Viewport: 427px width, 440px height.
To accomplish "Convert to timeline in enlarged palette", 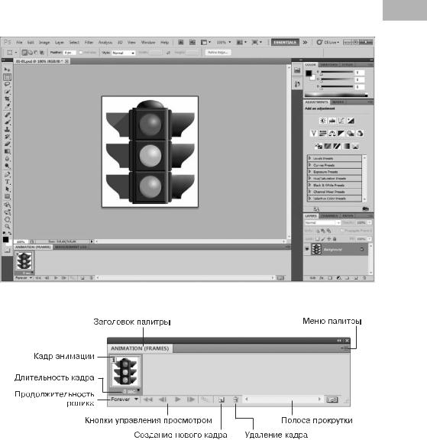I will (x=332, y=400).
